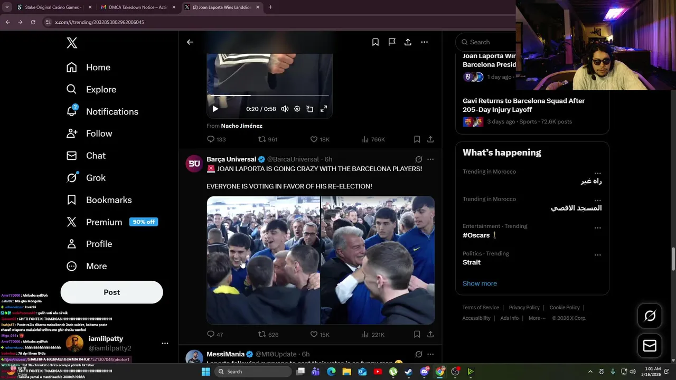Open more options for المسجد الاقصى trend
The height and width of the screenshot is (380, 676).
coord(597,201)
